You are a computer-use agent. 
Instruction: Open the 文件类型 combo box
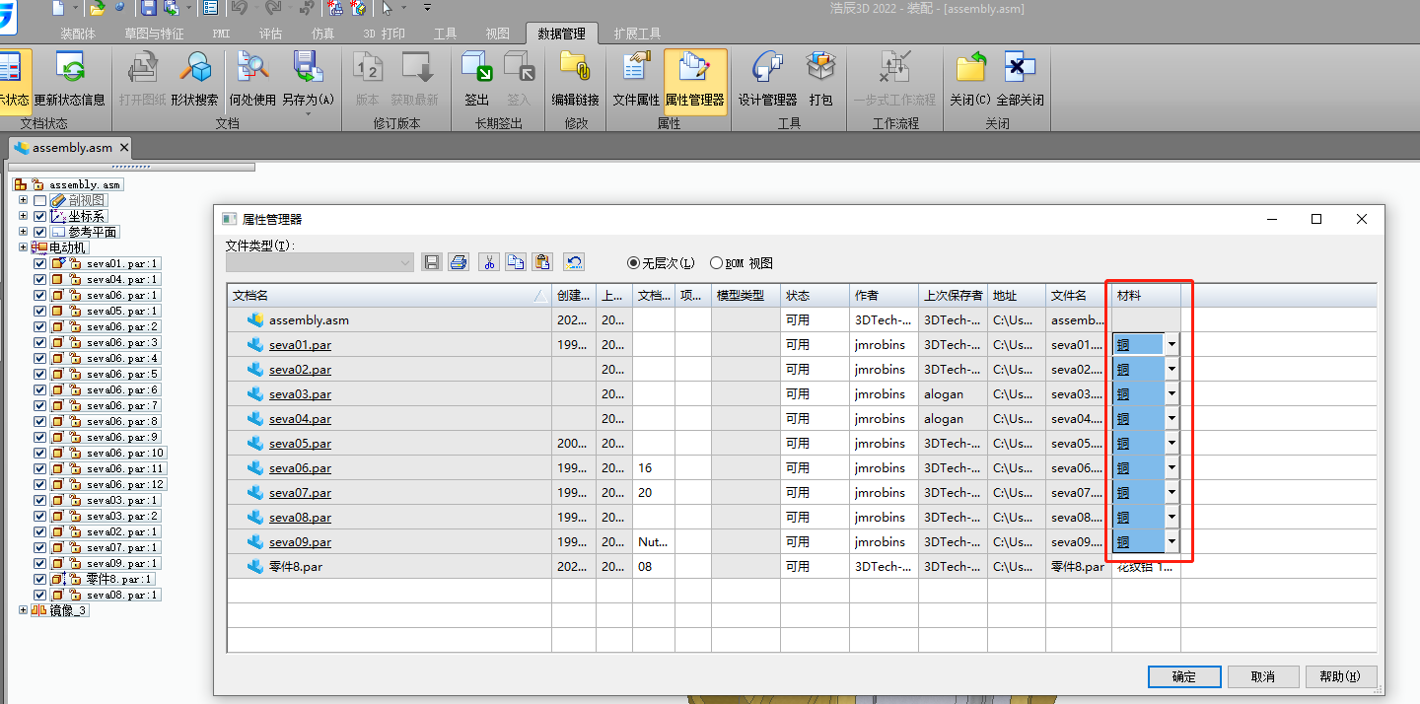click(x=319, y=262)
